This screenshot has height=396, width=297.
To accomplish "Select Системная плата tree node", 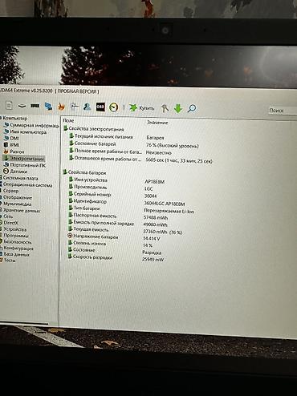I will 20,178.
